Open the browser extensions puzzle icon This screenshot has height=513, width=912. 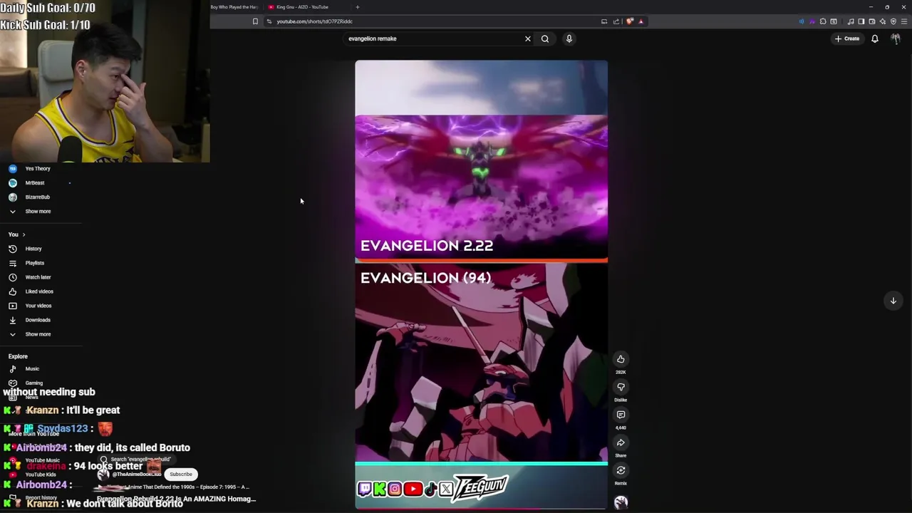click(823, 21)
